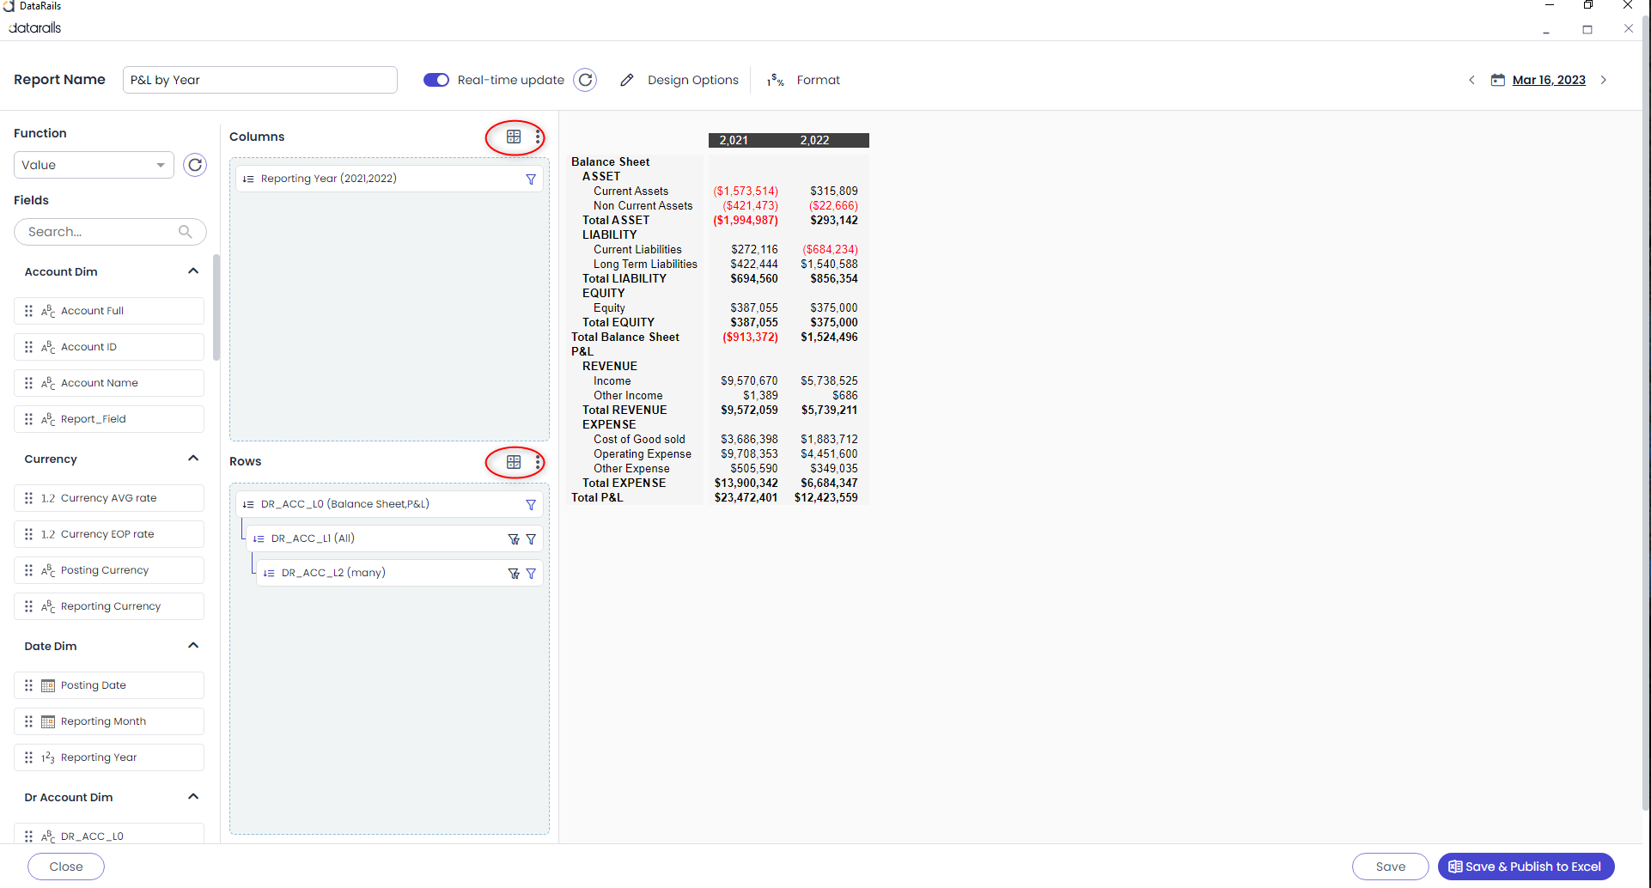Screen dimensions: 1651x888
Task: Click the filter icon on DR_ACC_L2 row
Action: [531, 573]
